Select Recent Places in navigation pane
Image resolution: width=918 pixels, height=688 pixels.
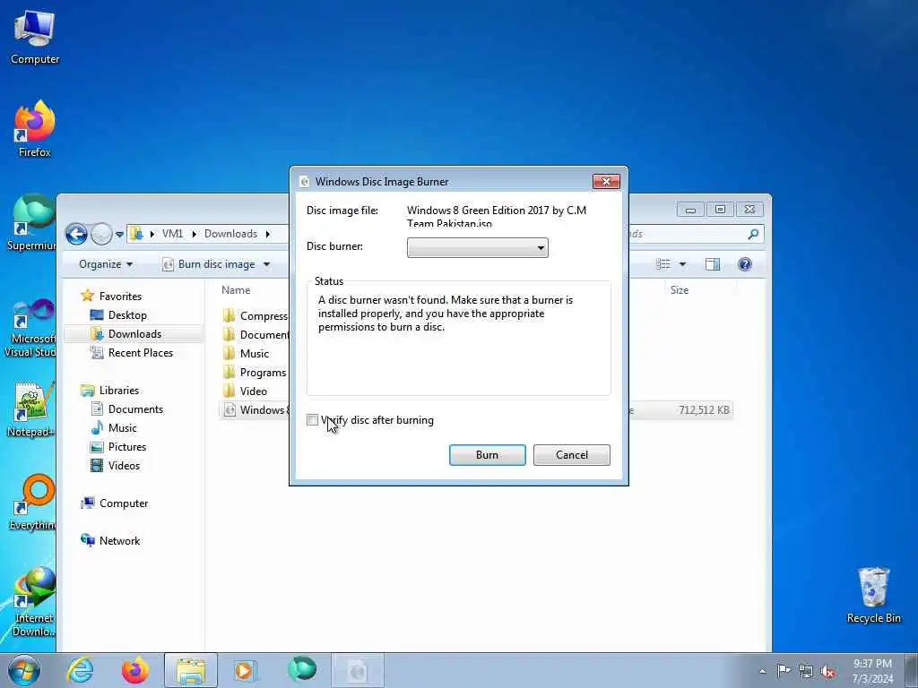[x=141, y=353]
